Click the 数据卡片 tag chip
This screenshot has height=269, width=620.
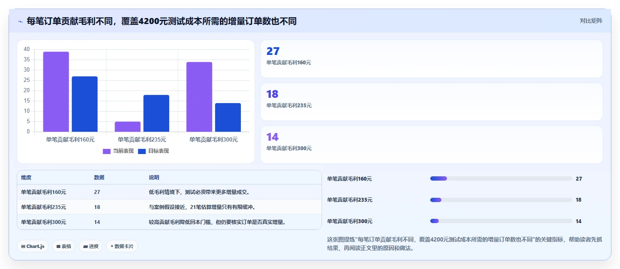(x=122, y=246)
